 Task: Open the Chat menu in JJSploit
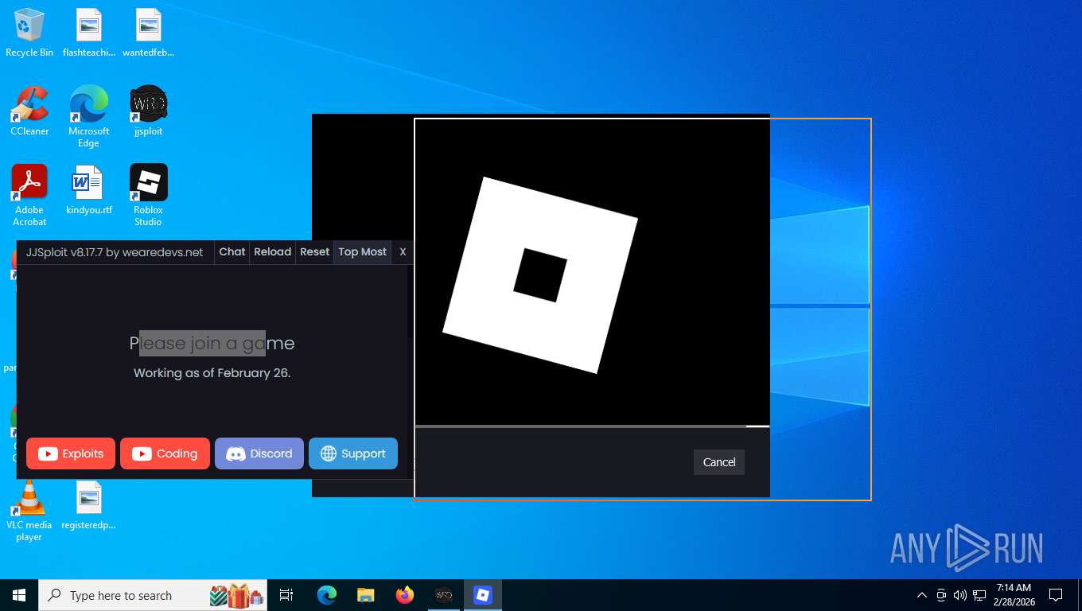click(232, 251)
